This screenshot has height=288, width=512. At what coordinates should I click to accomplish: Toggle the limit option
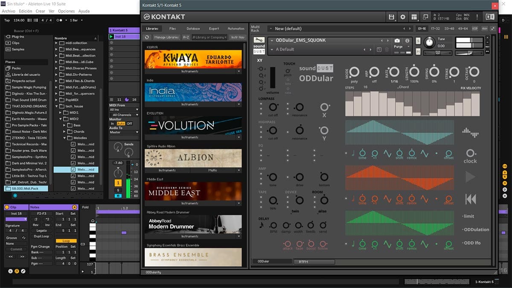(468, 216)
